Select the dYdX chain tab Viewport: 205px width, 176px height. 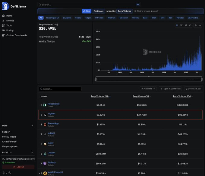point(154,18)
